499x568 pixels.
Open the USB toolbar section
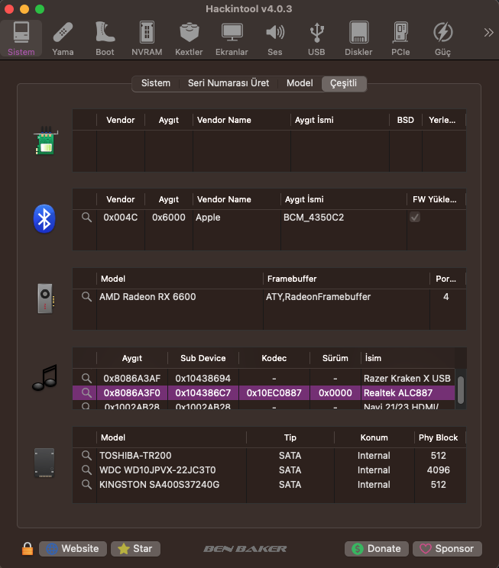(316, 39)
